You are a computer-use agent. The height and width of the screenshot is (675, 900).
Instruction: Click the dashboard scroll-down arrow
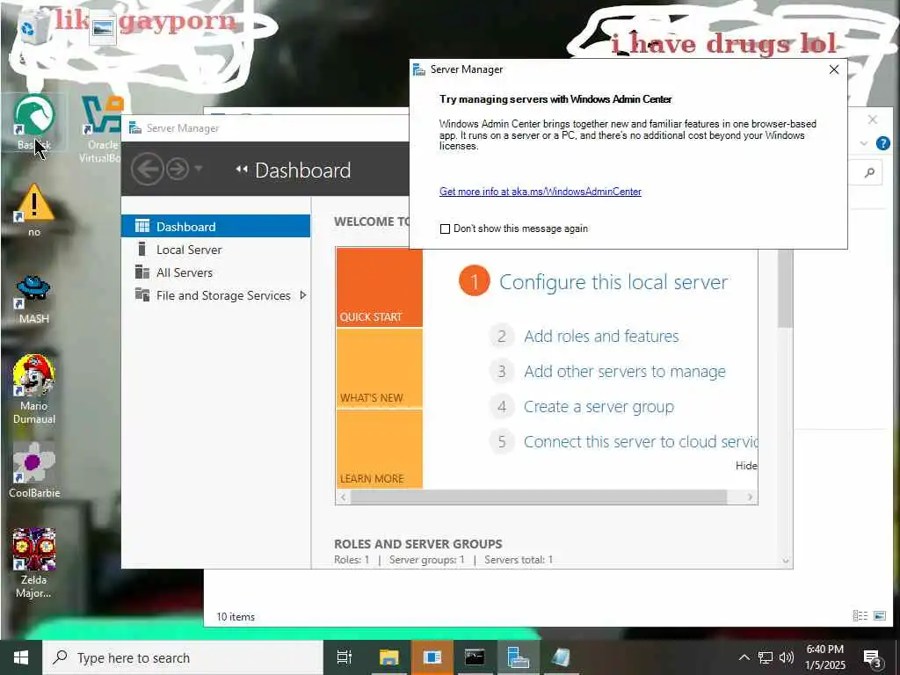pyautogui.click(x=785, y=561)
